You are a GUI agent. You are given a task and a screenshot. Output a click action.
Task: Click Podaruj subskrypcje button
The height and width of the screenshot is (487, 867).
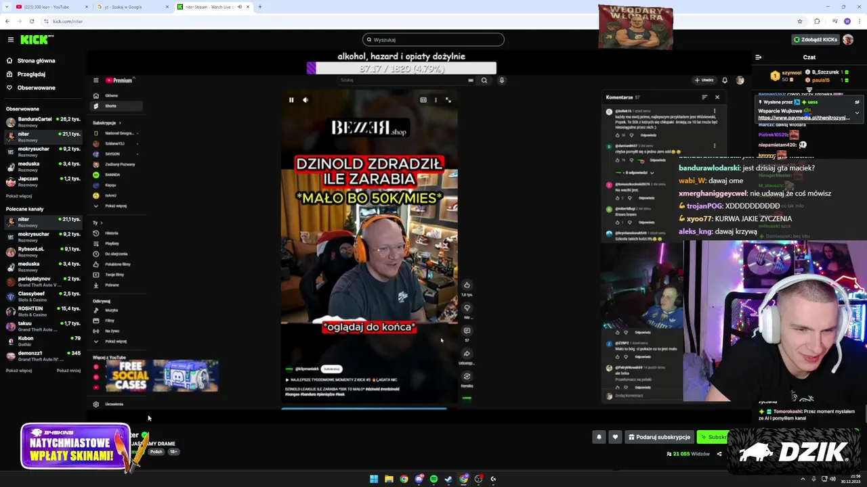tap(660, 437)
